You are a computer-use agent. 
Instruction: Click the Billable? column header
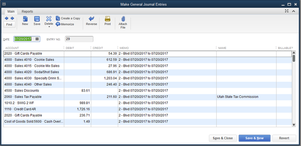[x=286, y=48]
